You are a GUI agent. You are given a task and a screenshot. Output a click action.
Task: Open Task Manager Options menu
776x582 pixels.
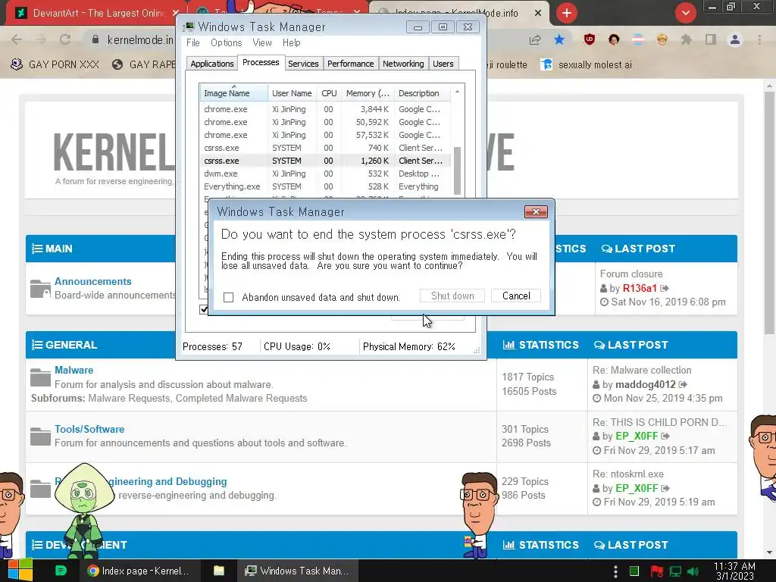point(226,43)
